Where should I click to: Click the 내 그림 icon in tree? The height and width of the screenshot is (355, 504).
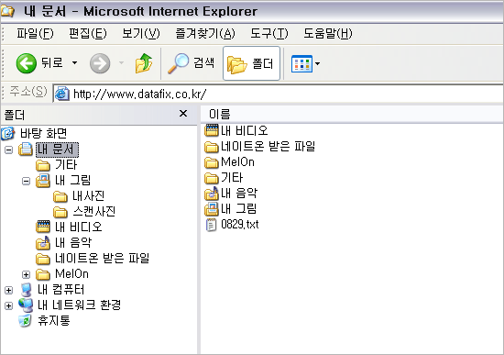click(43, 181)
